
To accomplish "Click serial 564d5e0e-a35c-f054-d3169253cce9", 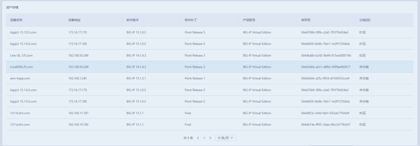I will 325,79.
